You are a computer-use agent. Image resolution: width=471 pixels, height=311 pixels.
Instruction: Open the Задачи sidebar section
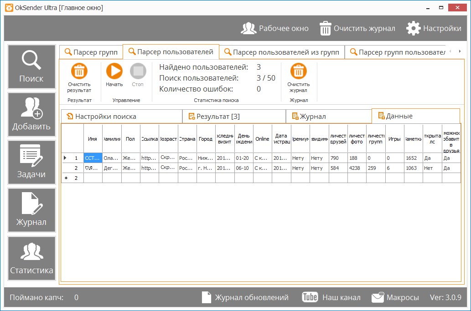click(x=31, y=163)
